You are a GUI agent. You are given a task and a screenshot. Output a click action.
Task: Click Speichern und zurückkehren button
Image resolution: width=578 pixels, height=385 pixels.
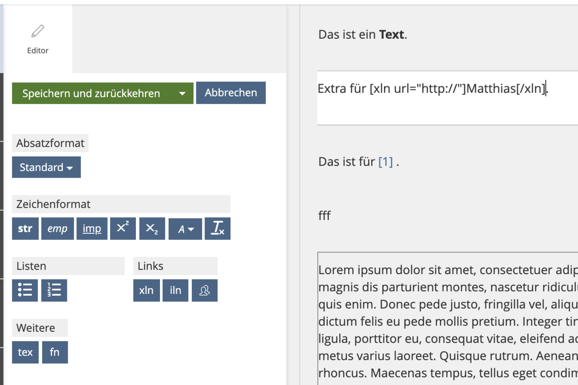[91, 93]
